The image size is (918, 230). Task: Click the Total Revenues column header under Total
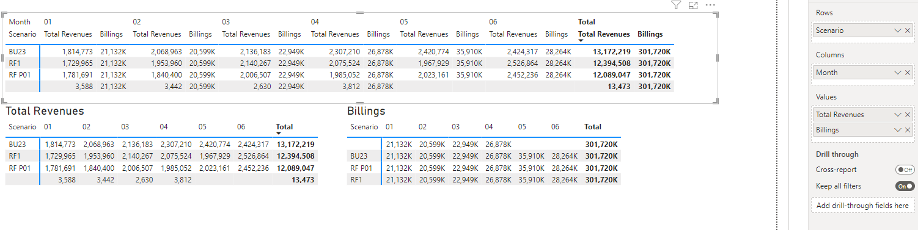tap(604, 34)
